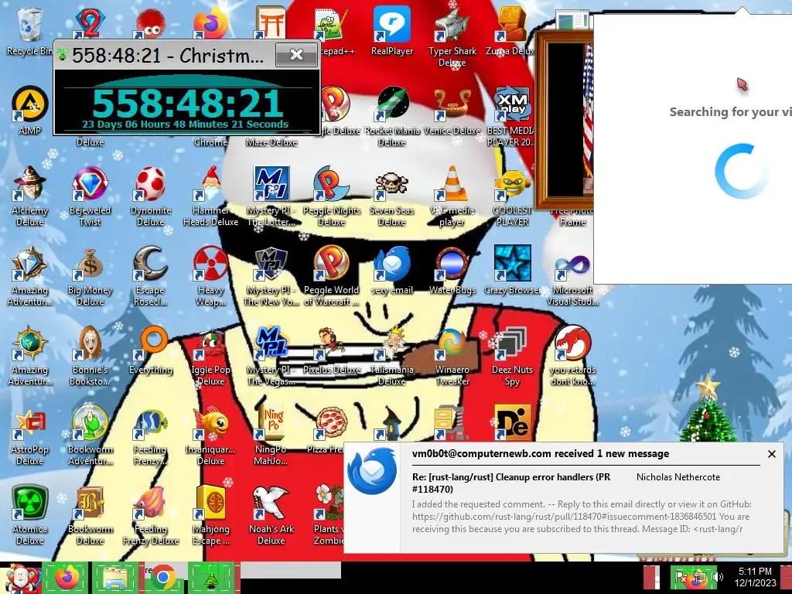Open the volume speaker tray icon
This screenshot has height=594, width=792.
(x=716, y=577)
